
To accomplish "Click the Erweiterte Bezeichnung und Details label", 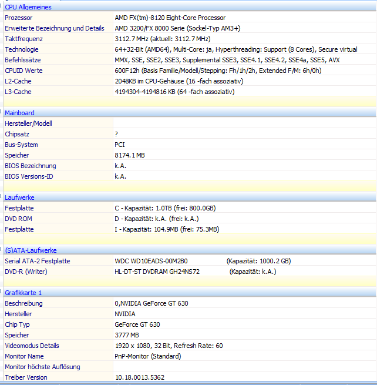I will (x=55, y=28).
